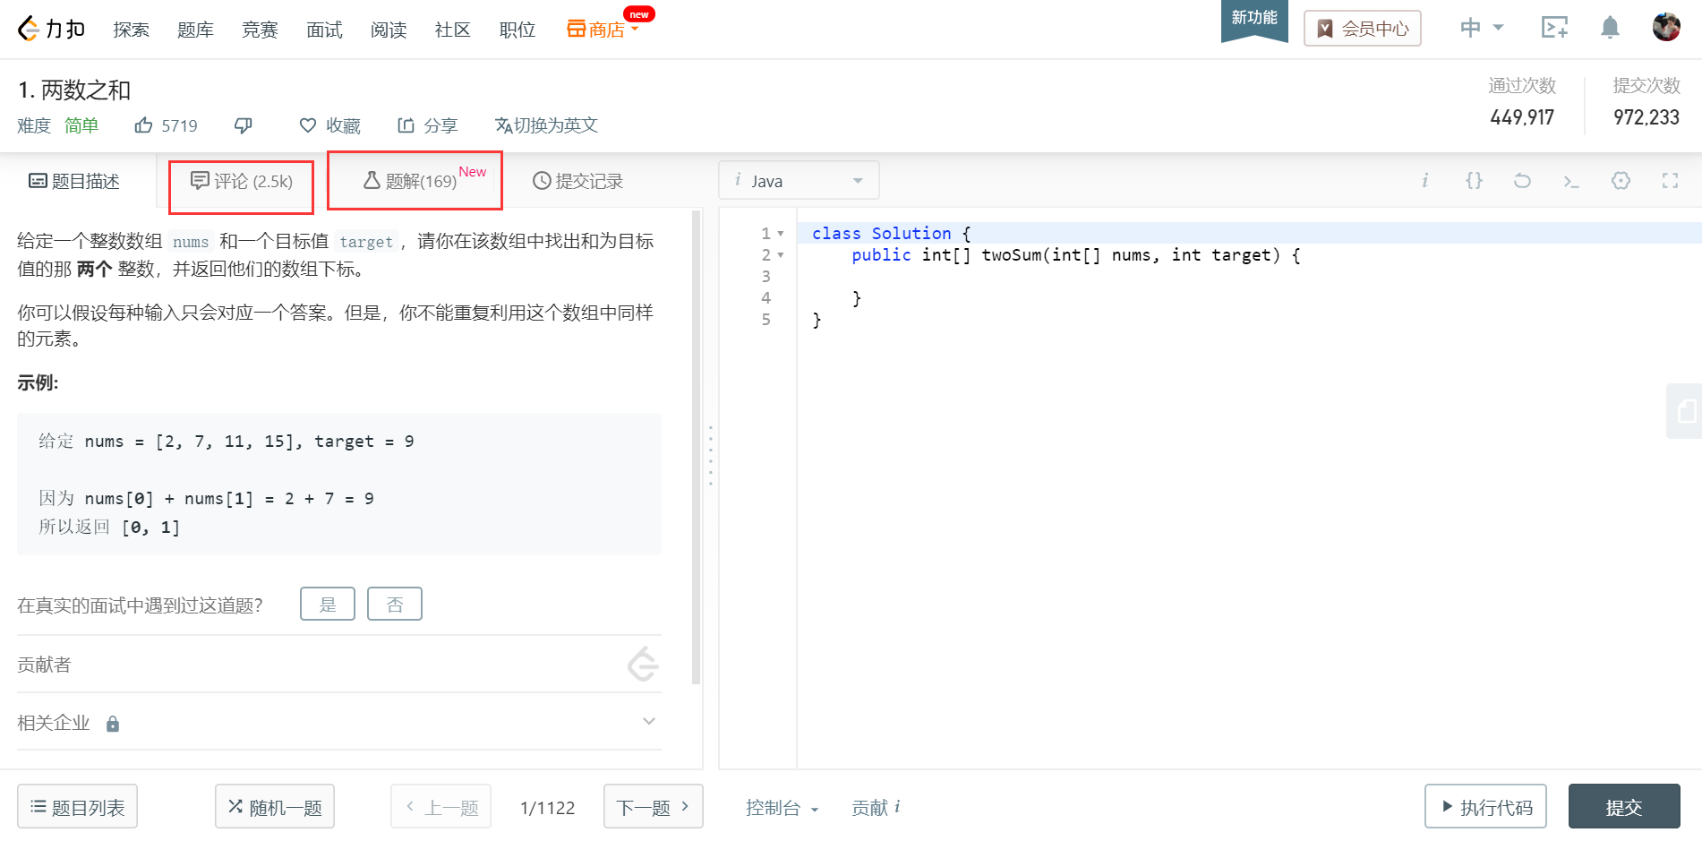Format code with braces icon
Viewport: 1702px width, 841px height.
coord(1474,181)
